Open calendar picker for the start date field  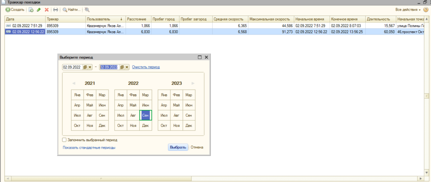click(x=85, y=67)
